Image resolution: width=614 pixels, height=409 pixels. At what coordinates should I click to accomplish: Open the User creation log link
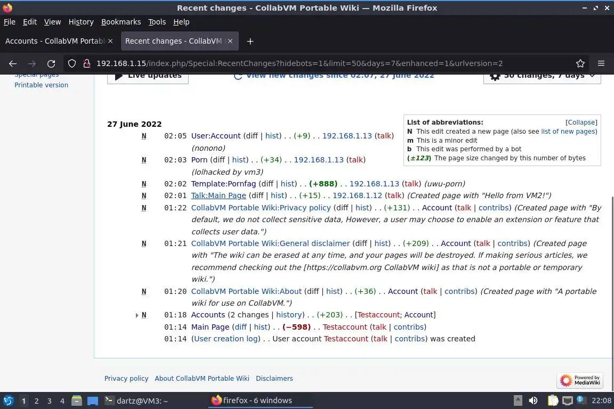[x=226, y=339]
